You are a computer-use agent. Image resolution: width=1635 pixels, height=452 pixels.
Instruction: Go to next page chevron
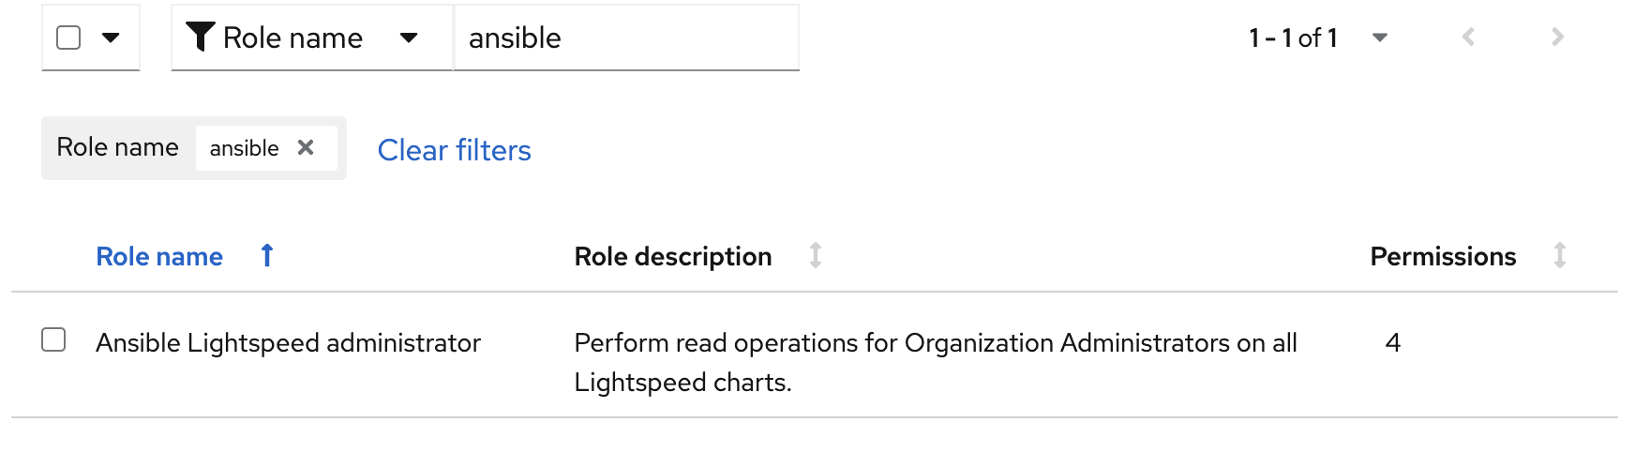[1557, 38]
